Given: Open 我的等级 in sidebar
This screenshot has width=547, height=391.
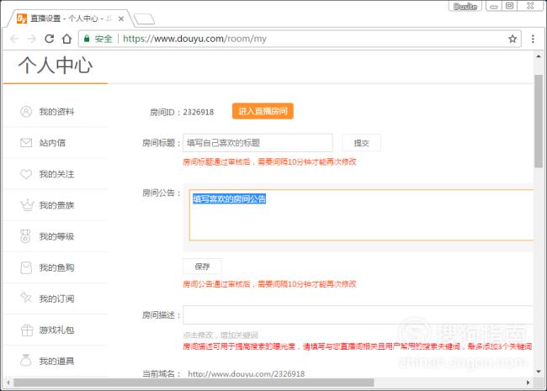Looking at the screenshot, I should pos(56,236).
